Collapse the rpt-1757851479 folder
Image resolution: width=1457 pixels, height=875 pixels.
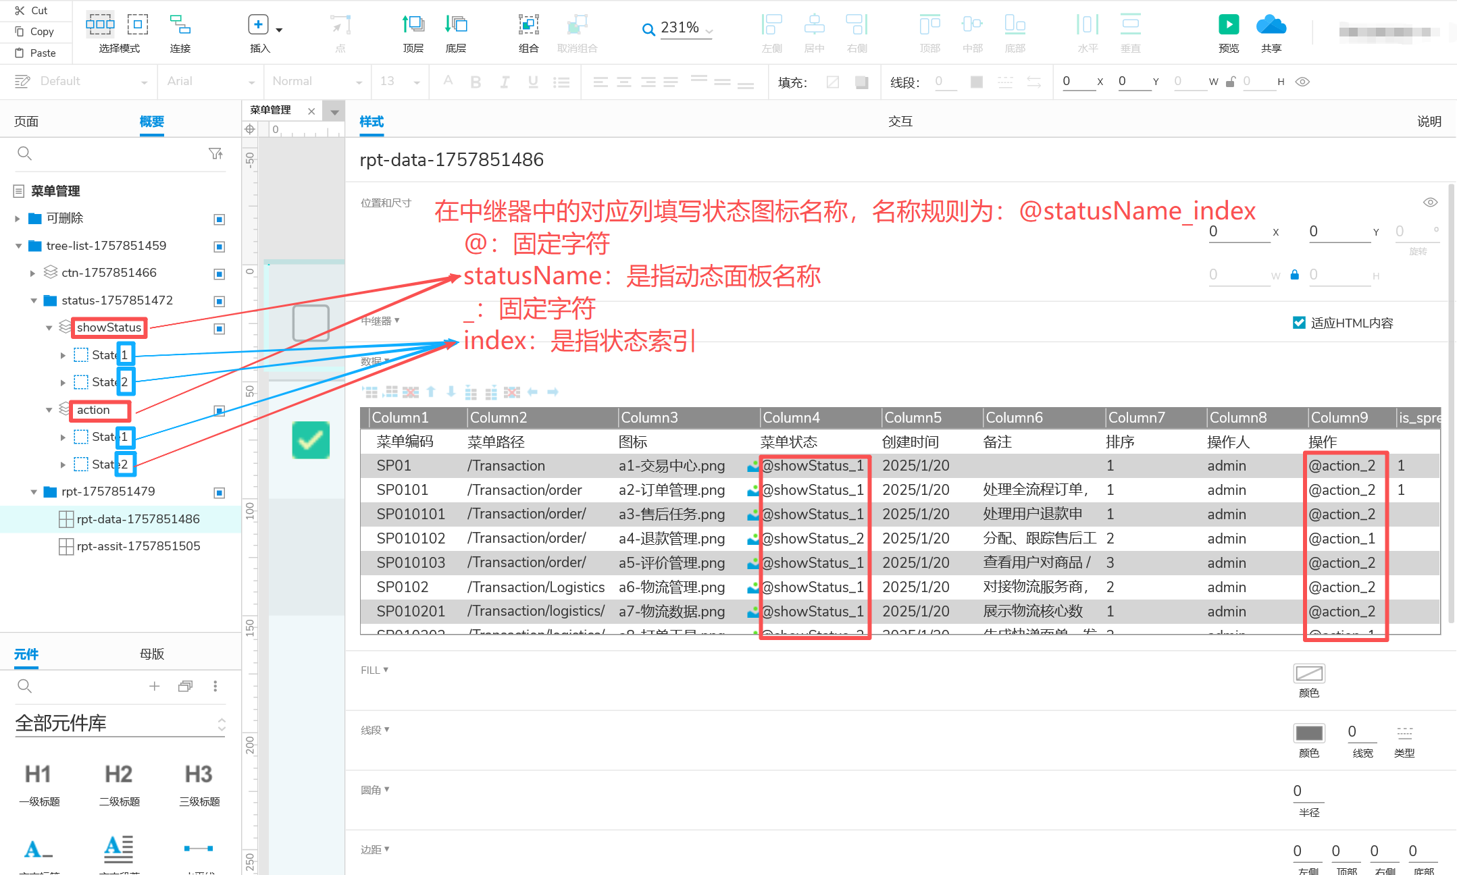click(33, 492)
